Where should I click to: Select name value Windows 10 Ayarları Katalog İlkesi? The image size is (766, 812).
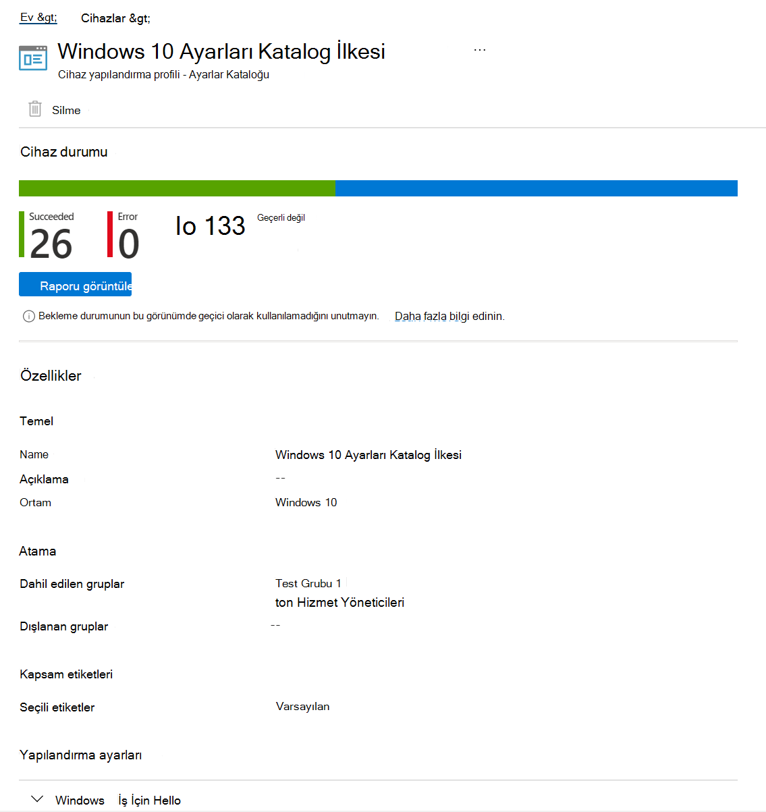(368, 455)
